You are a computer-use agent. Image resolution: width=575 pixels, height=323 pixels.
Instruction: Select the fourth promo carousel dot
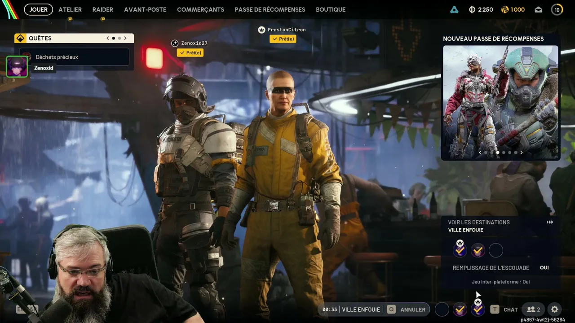[x=503, y=153]
